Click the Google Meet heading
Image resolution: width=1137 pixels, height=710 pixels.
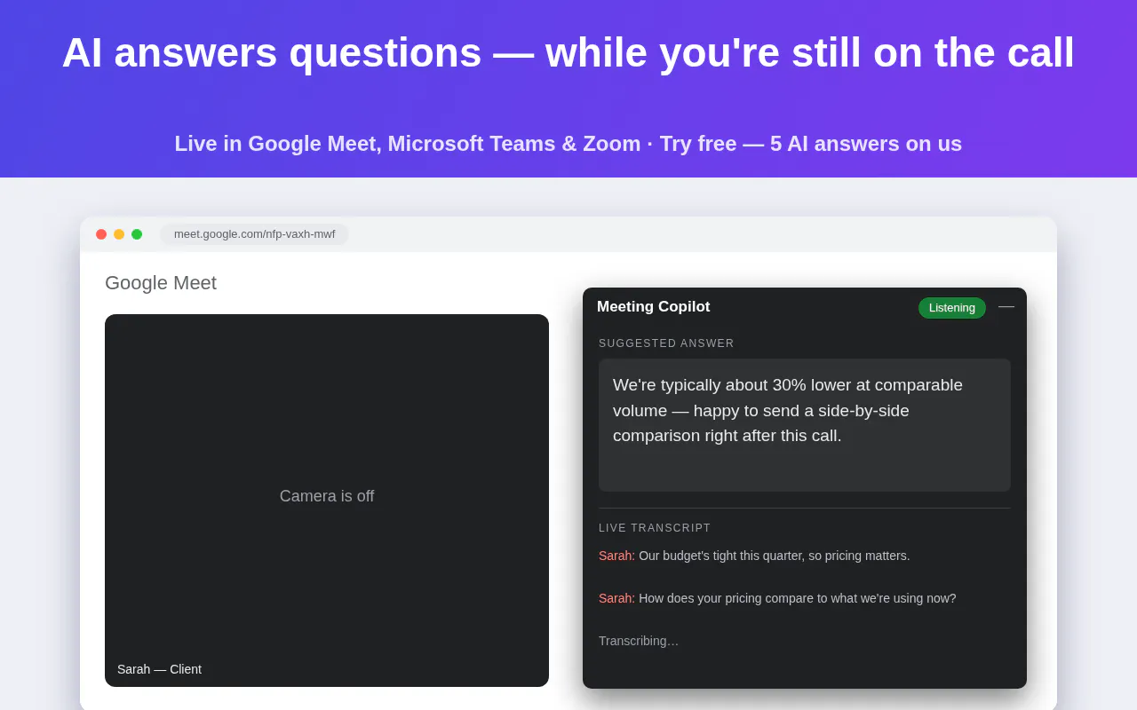(x=161, y=283)
